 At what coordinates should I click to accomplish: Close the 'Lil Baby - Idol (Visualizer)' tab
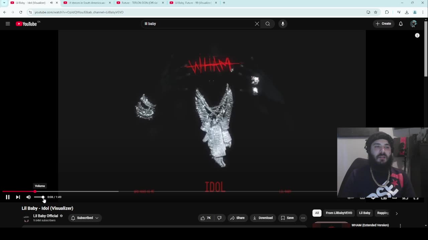pyautogui.click(x=57, y=3)
